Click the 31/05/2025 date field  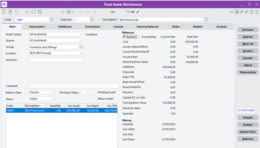point(246,110)
